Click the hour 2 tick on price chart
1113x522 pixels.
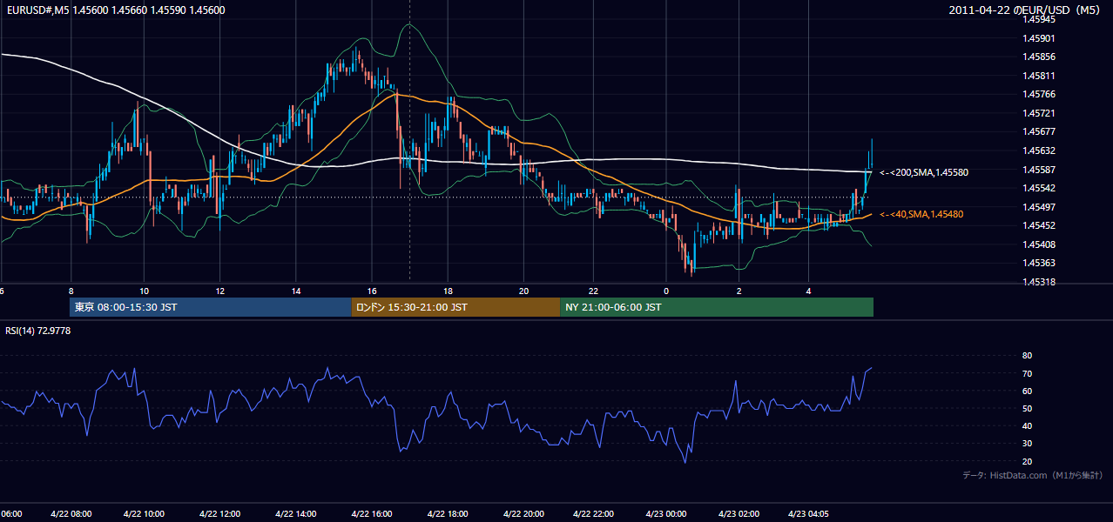click(x=739, y=291)
